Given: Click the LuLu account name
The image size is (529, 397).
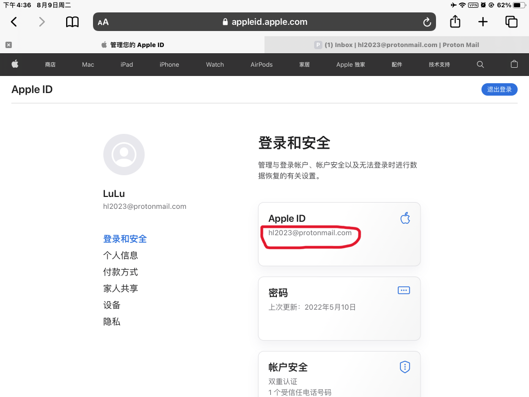Looking at the screenshot, I should (114, 193).
